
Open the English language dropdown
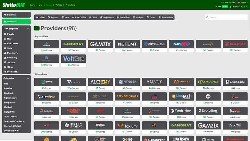click(243, 3)
